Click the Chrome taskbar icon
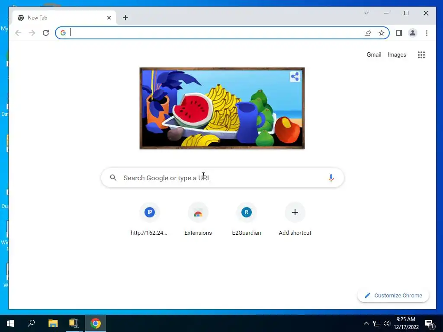Image resolution: width=443 pixels, height=332 pixels. (x=96, y=323)
